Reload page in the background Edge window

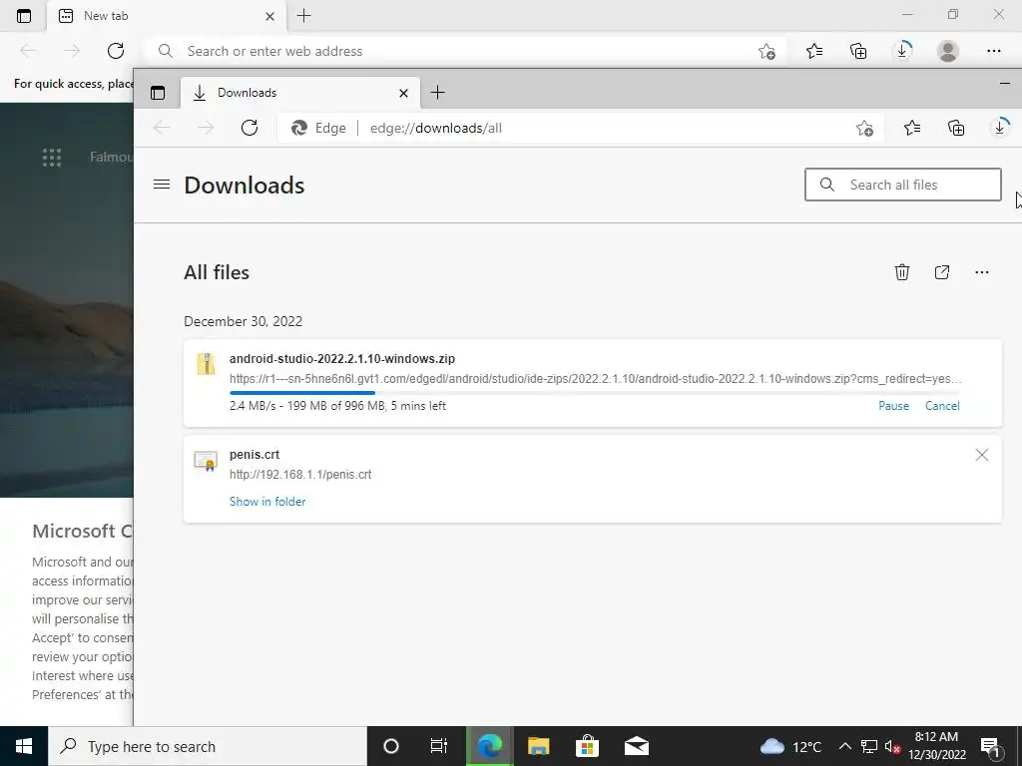point(116,51)
